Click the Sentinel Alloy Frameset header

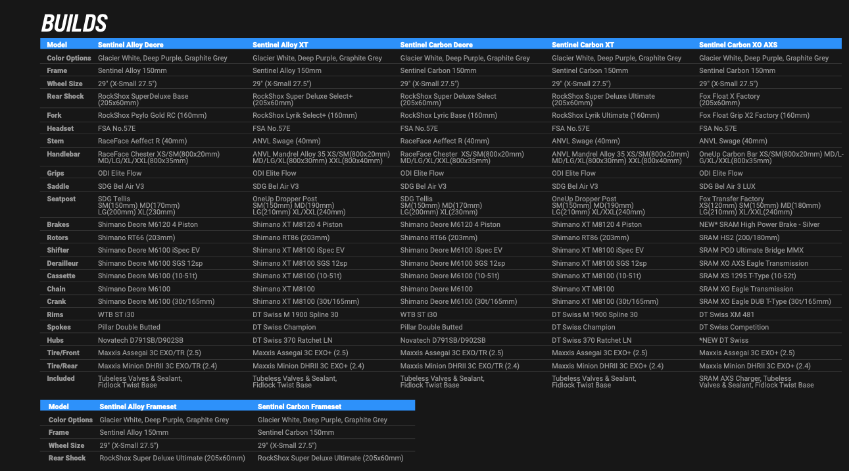coord(138,407)
